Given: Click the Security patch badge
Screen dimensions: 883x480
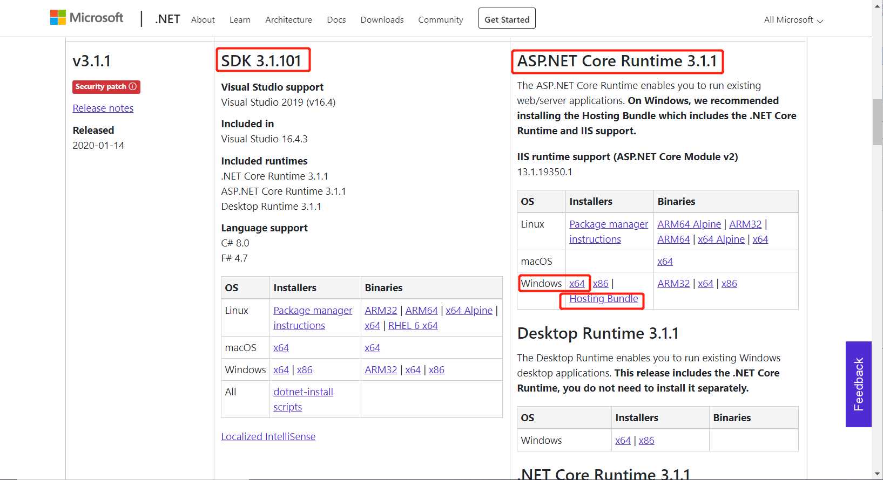Looking at the screenshot, I should pos(106,87).
